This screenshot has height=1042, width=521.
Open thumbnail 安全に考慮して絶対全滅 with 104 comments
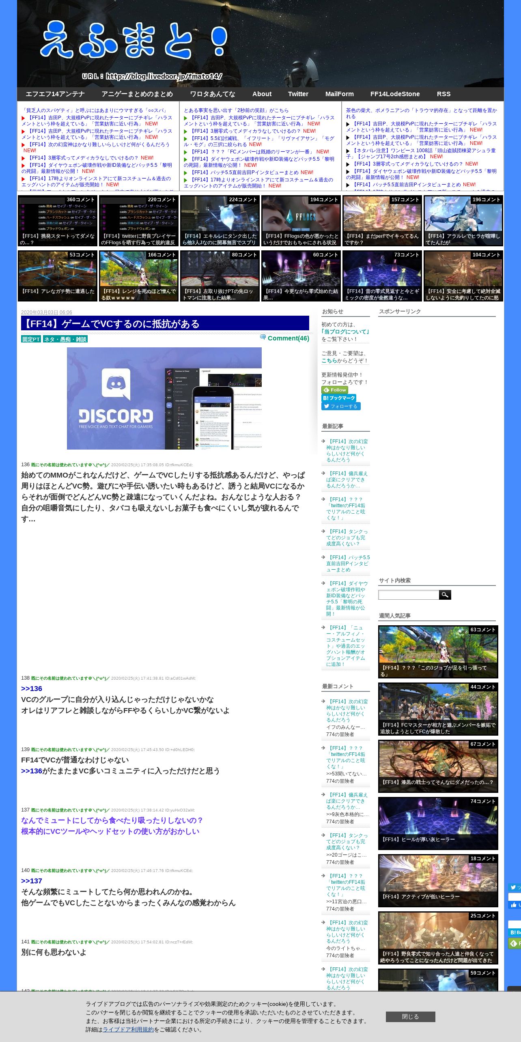point(463,276)
